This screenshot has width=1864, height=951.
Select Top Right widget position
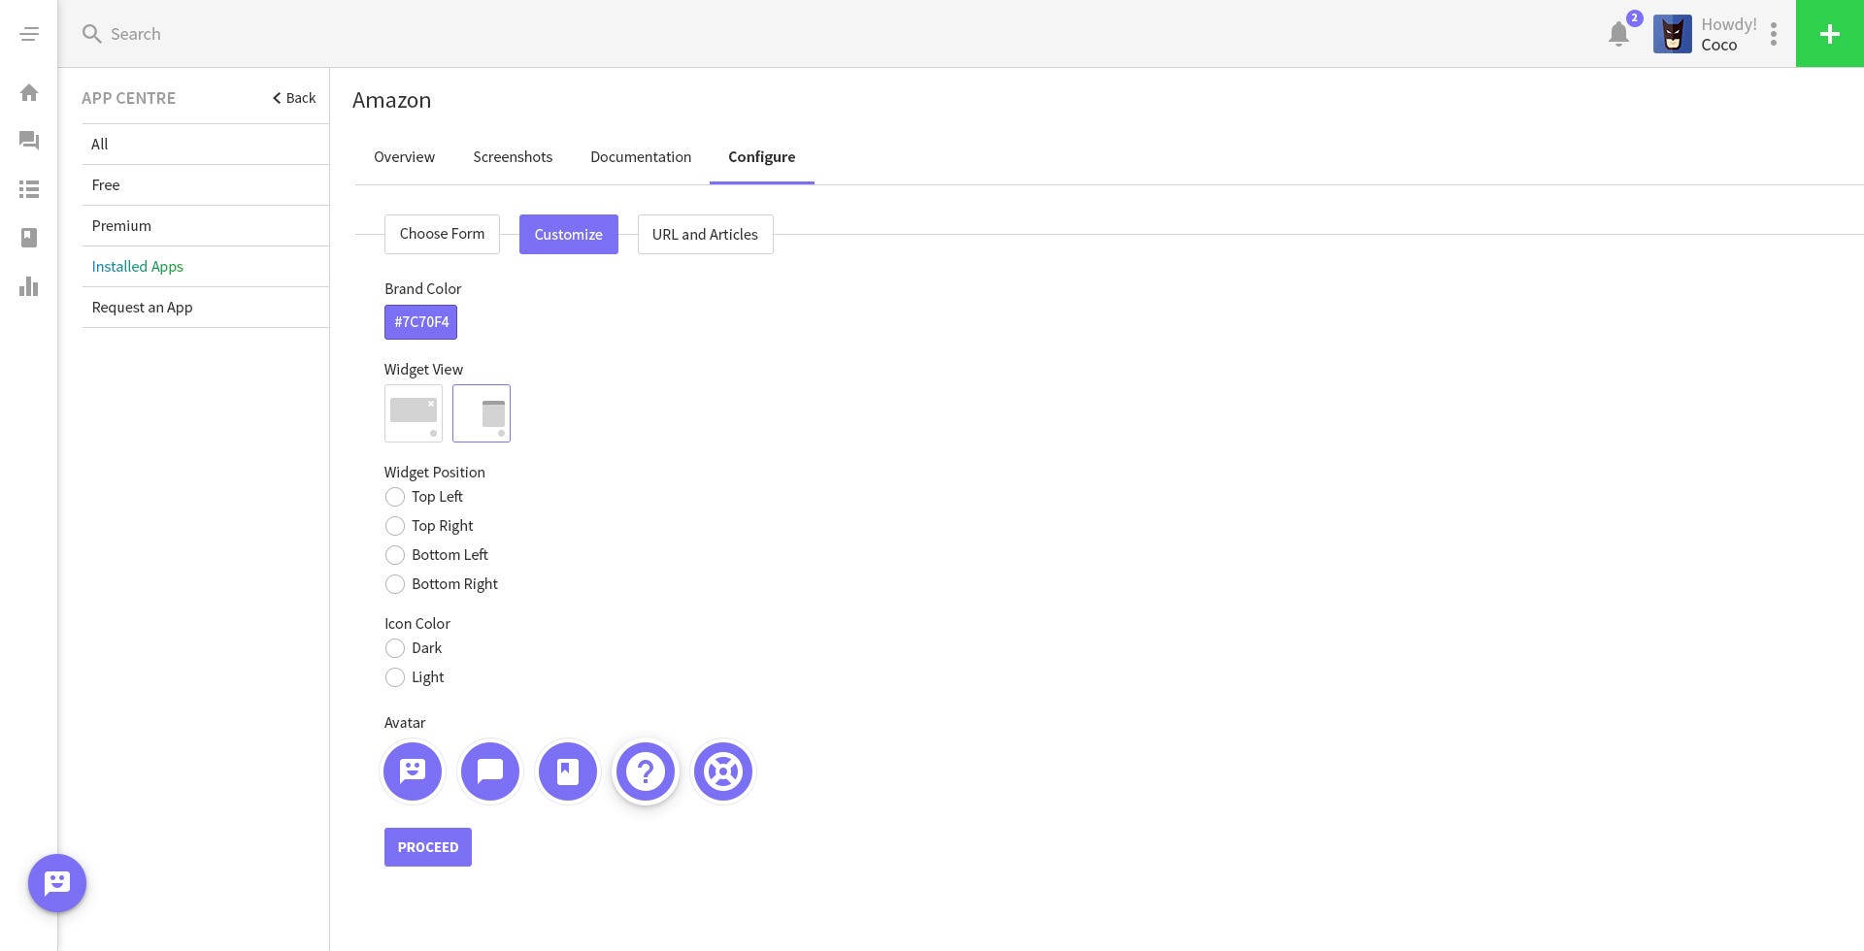(x=395, y=526)
